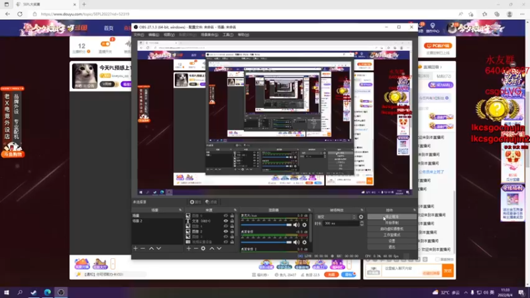
Task: Pop out the 转场特效 dock panel
Action: [x=362, y=210]
